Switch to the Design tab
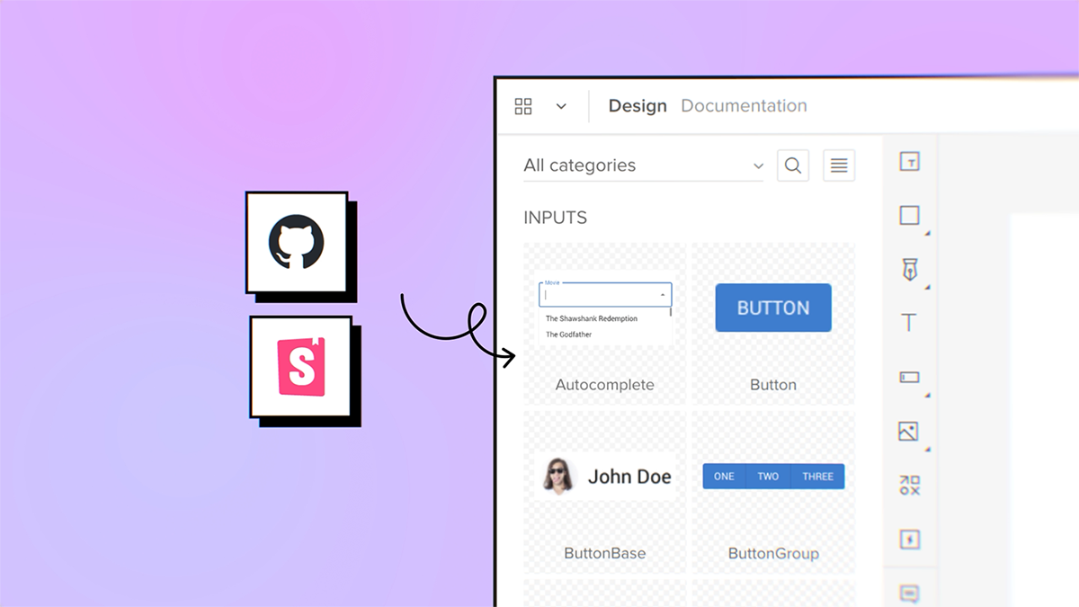 (x=638, y=106)
